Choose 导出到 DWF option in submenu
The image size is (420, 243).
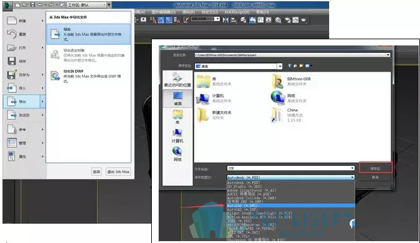pyautogui.click(x=88, y=76)
